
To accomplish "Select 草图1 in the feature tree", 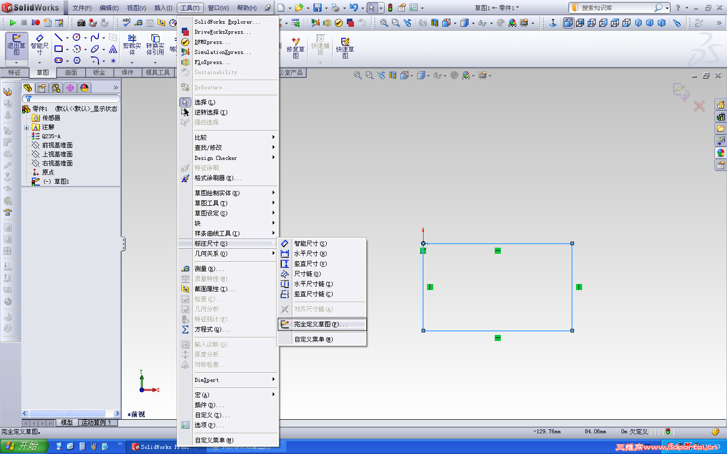I will point(56,182).
